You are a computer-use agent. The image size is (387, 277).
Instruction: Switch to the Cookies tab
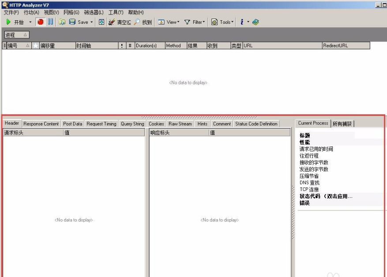156,124
